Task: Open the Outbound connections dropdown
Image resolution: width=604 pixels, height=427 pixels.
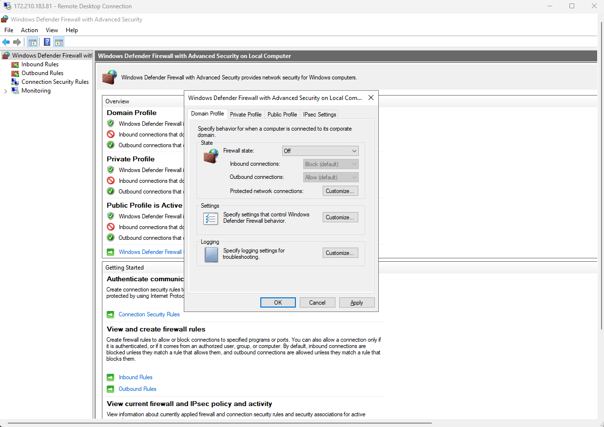Action: point(331,177)
